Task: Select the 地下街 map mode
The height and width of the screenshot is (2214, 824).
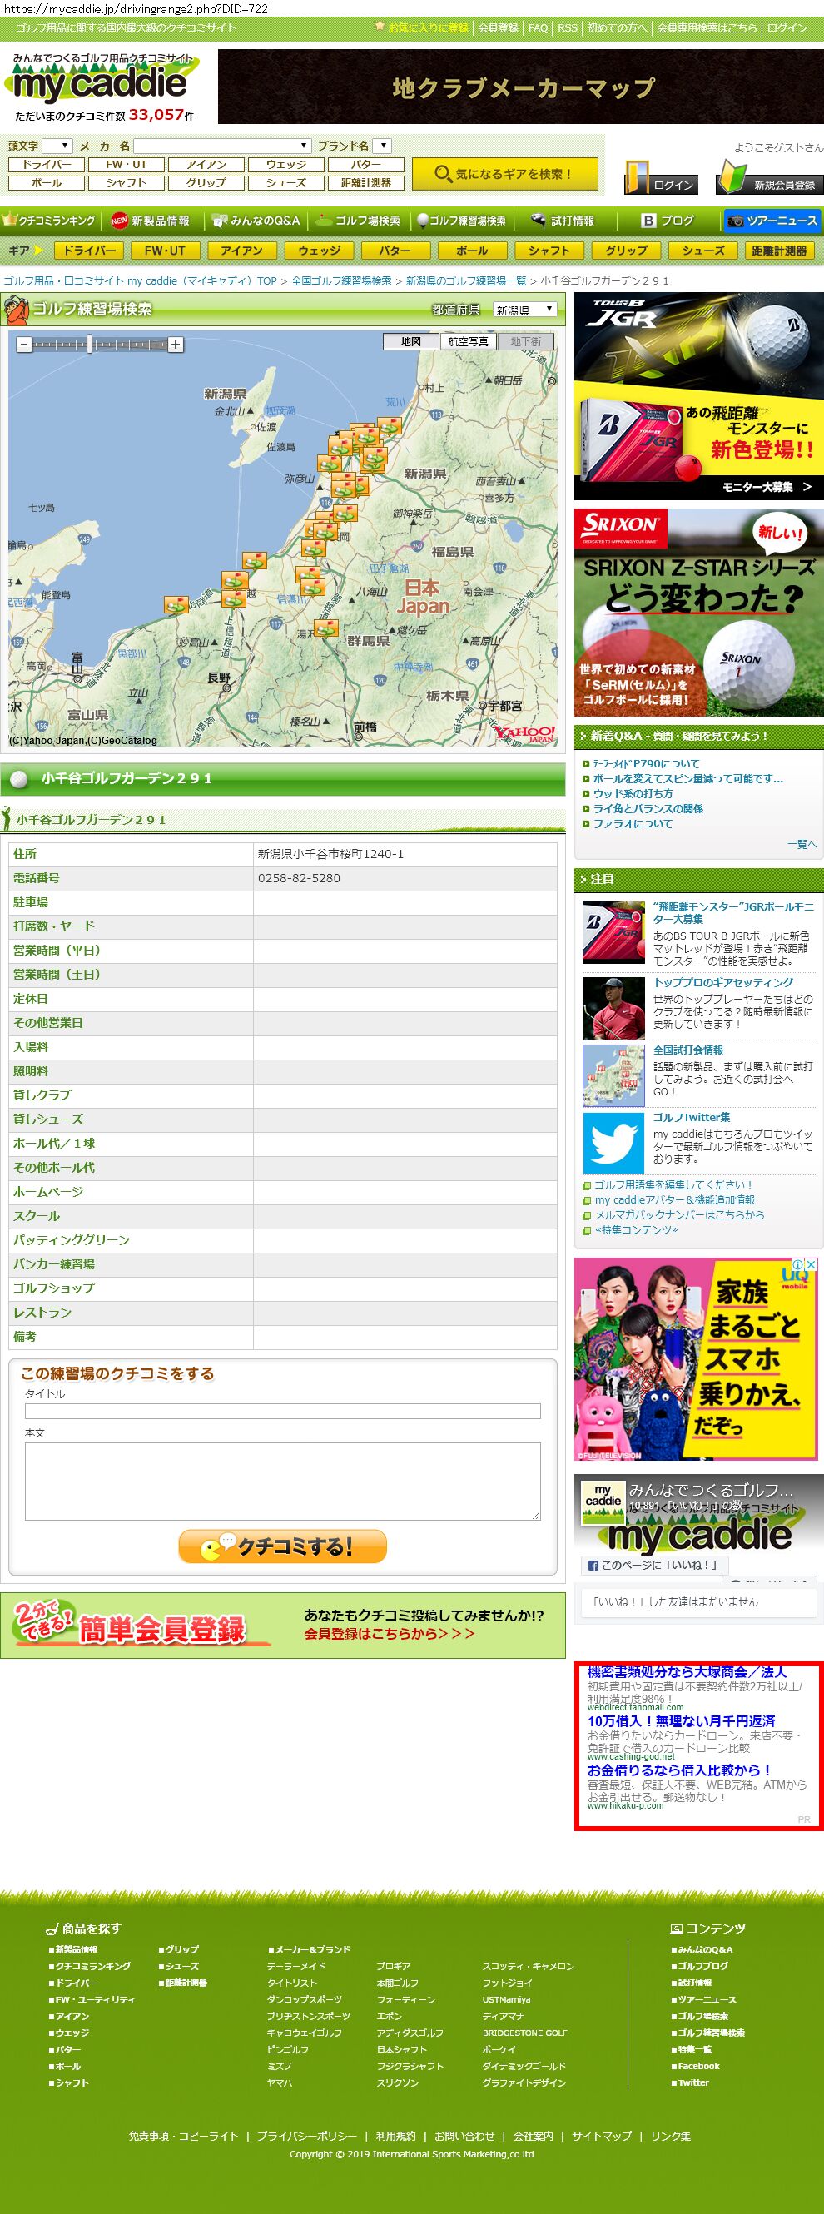Action: (526, 341)
